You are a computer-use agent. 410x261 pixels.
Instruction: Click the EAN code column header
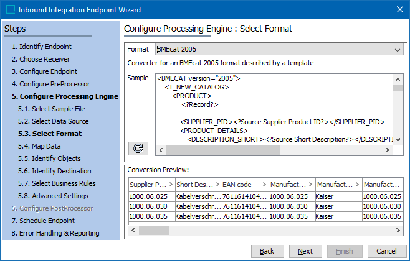tap(244, 185)
